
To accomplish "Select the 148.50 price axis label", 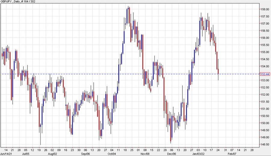I will pyautogui.click(x=265, y=145).
